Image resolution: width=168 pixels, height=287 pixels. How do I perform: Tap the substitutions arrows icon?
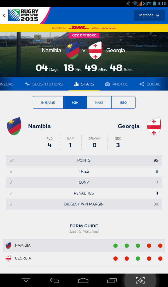pos(27,84)
